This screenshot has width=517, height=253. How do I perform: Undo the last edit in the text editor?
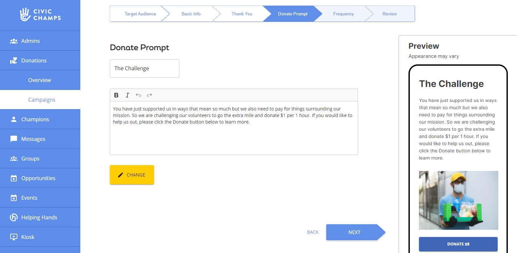[138, 95]
